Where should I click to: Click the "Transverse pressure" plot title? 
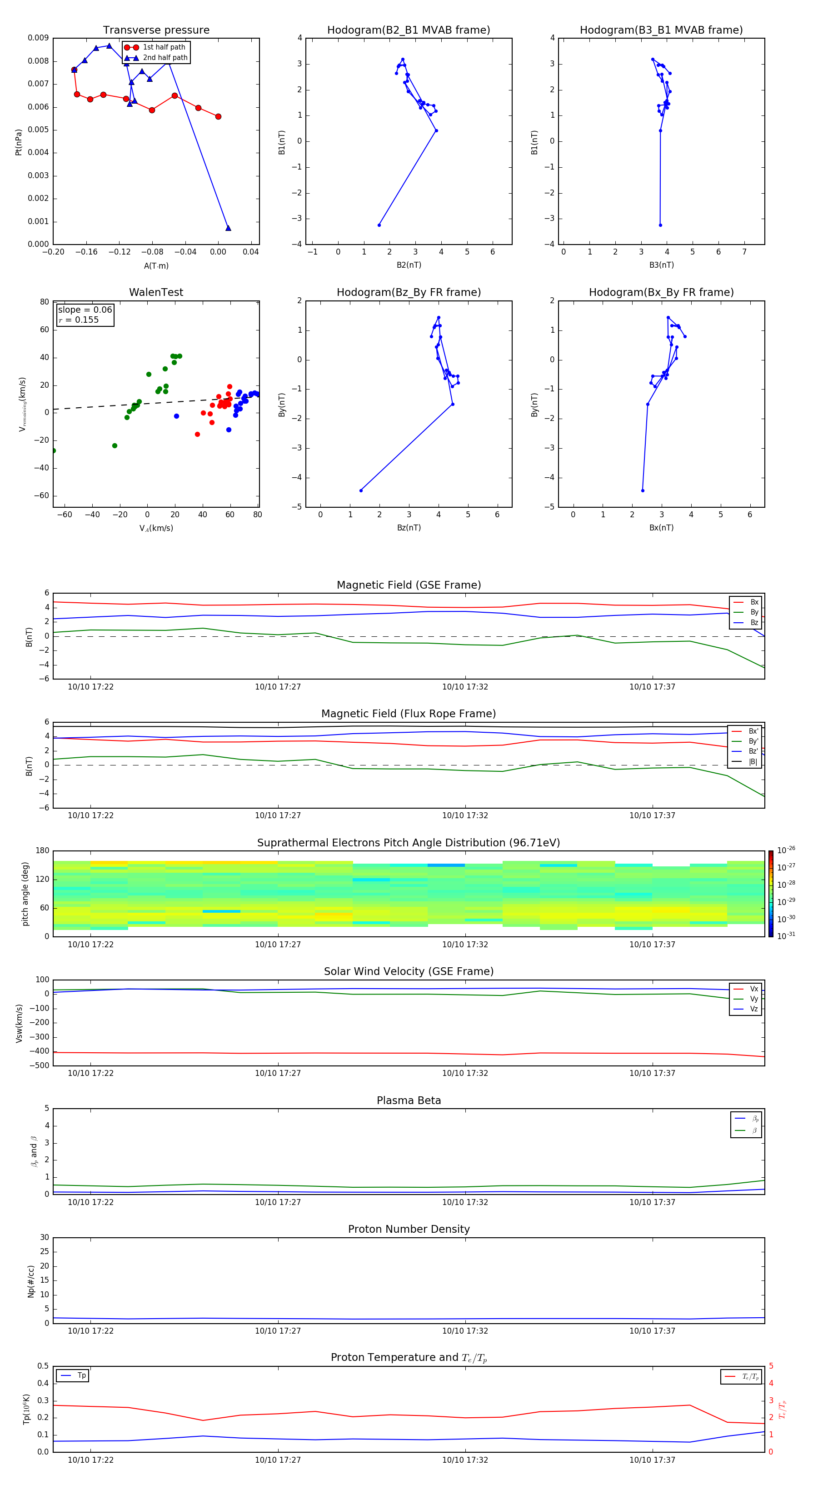point(156,30)
